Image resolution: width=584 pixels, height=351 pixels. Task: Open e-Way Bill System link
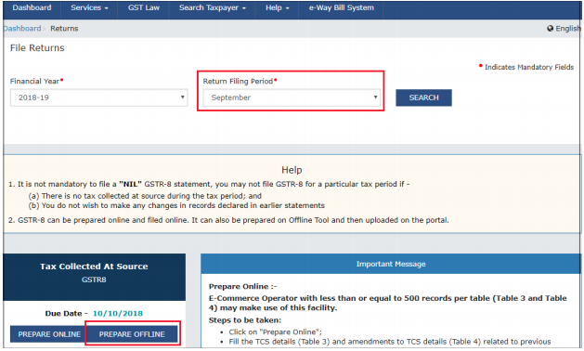pyautogui.click(x=341, y=7)
